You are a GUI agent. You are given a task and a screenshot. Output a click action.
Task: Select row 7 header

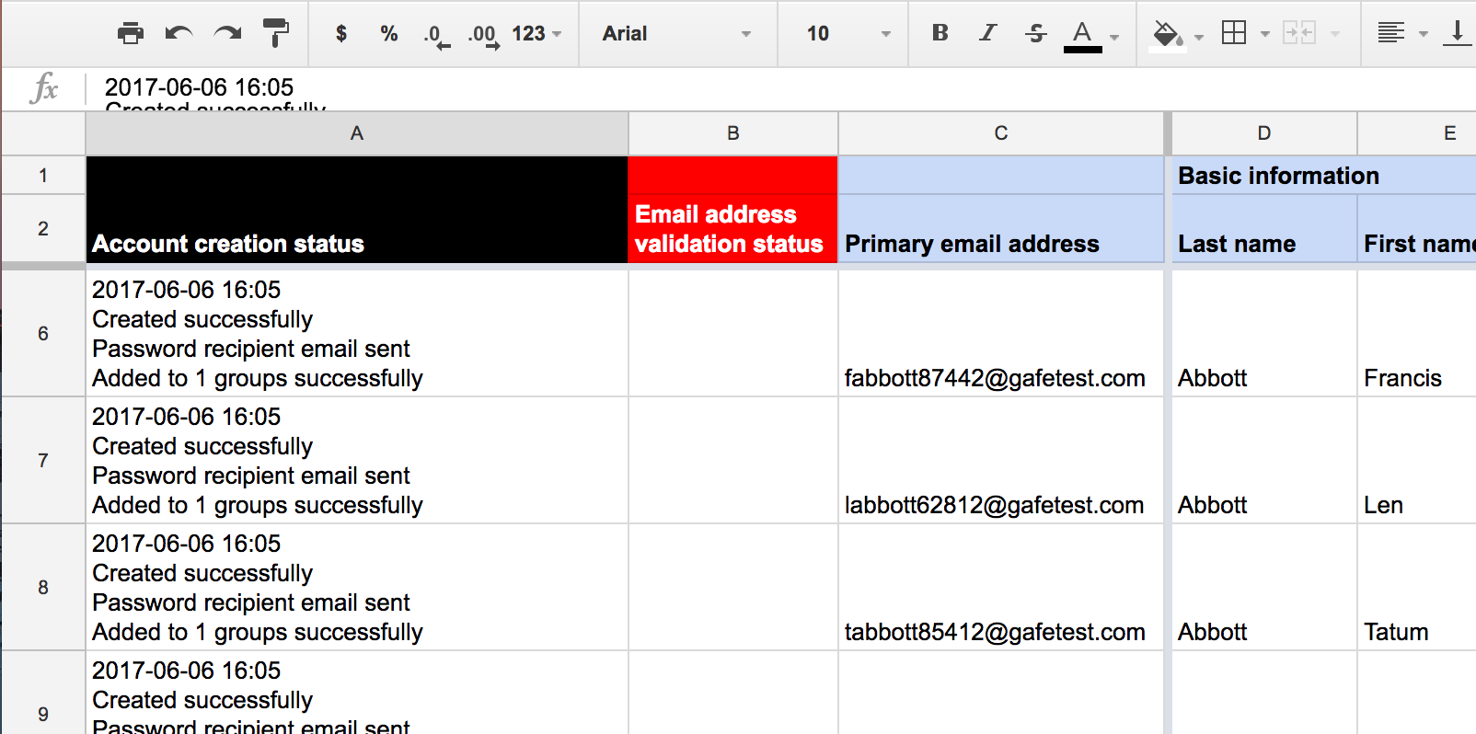click(x=43, y=460)
